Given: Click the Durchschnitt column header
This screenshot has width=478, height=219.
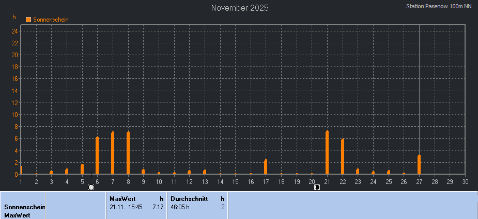Looking at the screenshot, I should click(189, 198).
